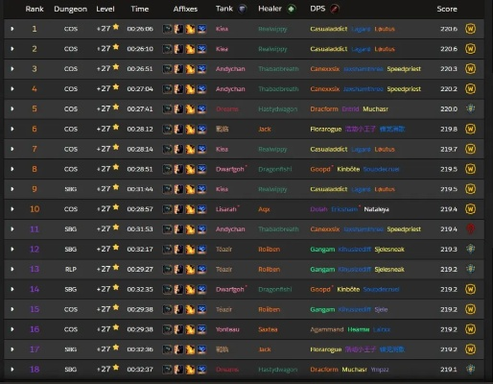This screenshot has height=384, width=493.
Task: Click RLP dungeon label in rank 13
Action: click(x=71, y=270)
